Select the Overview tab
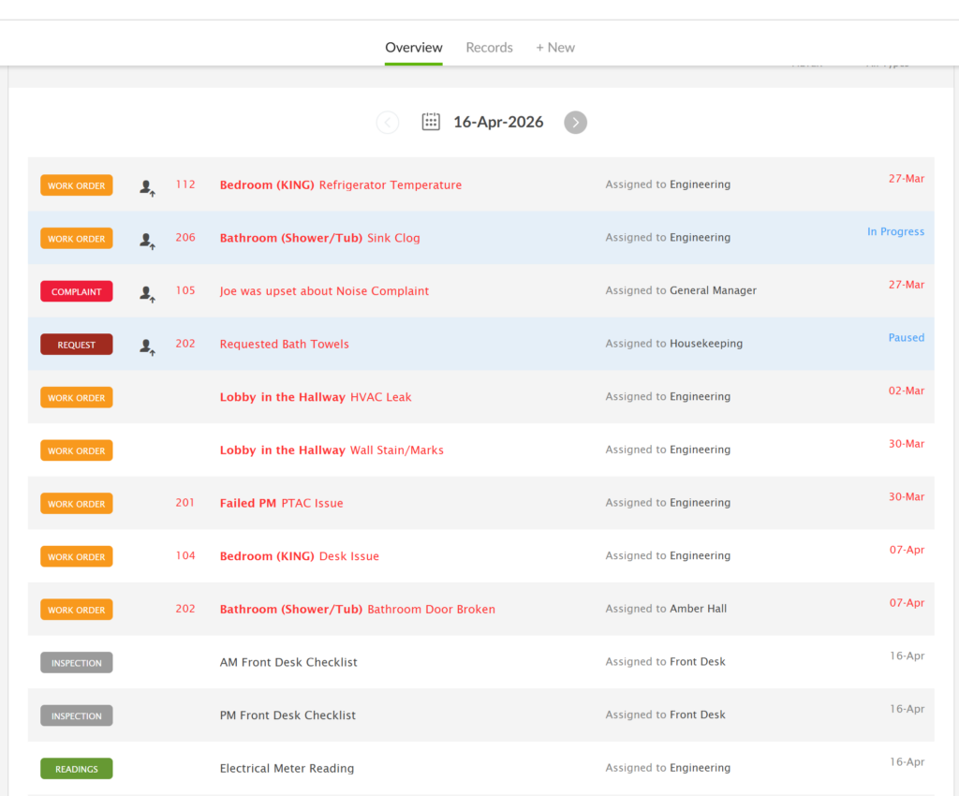 tap(413, 48)
